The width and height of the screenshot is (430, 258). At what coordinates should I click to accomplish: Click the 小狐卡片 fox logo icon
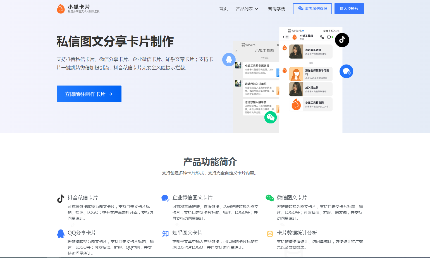click(61, 9)
